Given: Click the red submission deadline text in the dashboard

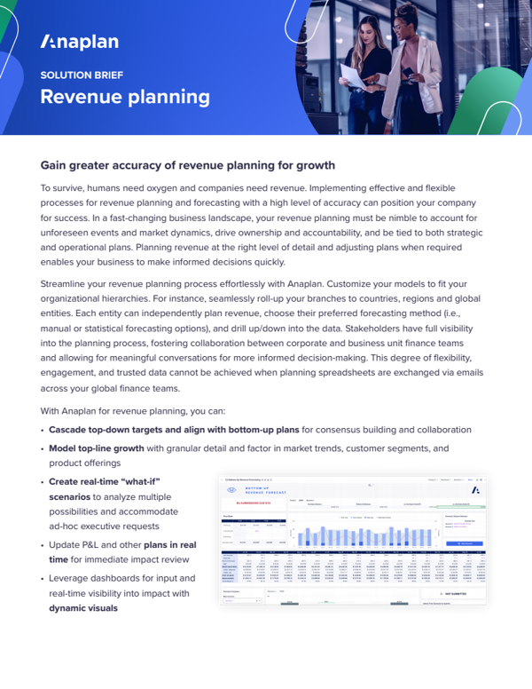Looking at the screenshot, I should pyautogui.click(x=254, y=503).
